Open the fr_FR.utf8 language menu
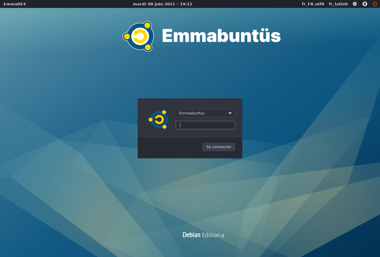 tap(313, 4)
